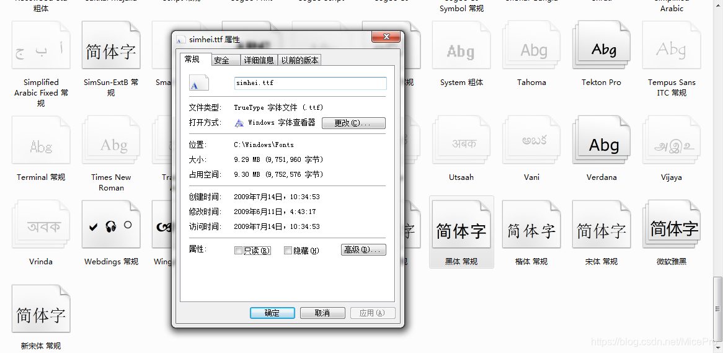The height and width of the screenshot is (353, 723).
Task: Close the simhei.ttf properties dialog
Action: [386, 37]
